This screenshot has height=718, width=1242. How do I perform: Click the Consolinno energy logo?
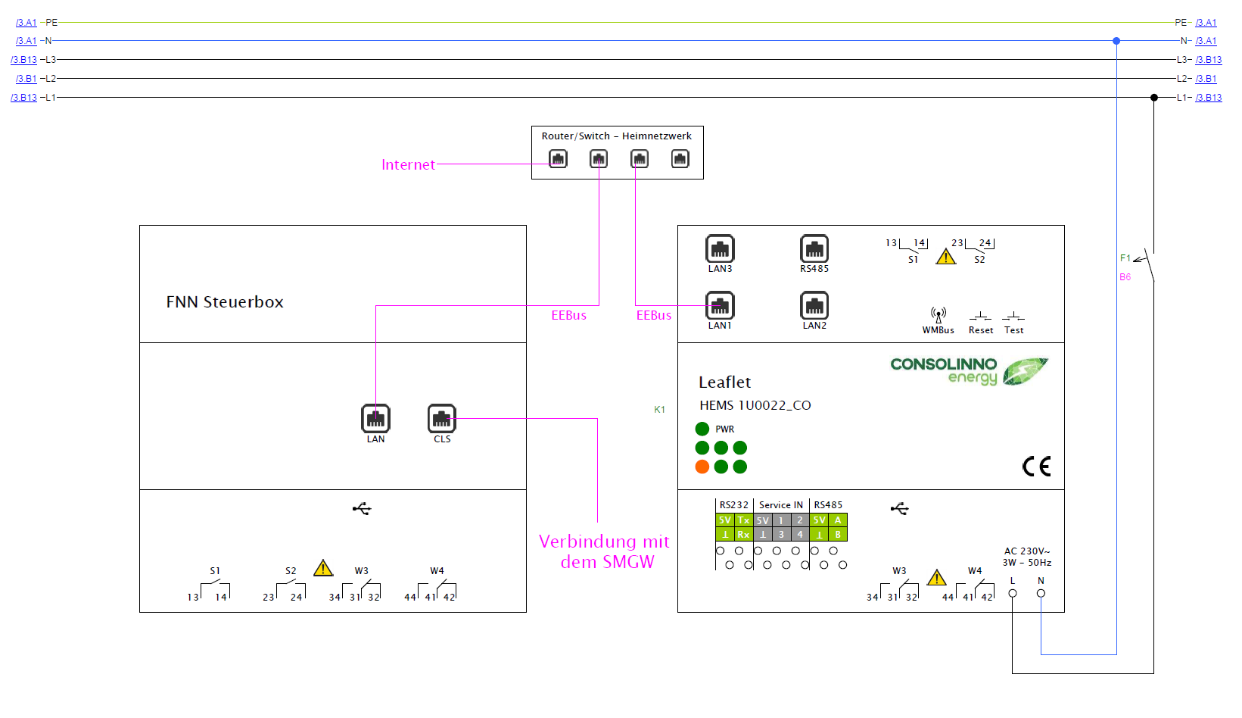pyautogui.click(x=969, y=371)
